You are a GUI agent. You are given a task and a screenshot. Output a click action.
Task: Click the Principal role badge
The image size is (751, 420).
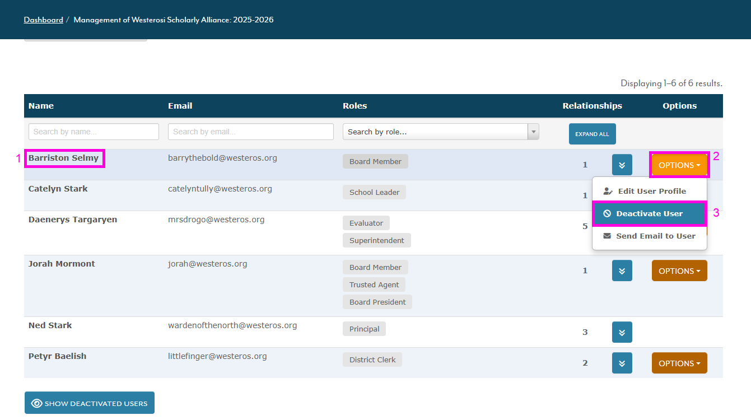tap(364, 329)
